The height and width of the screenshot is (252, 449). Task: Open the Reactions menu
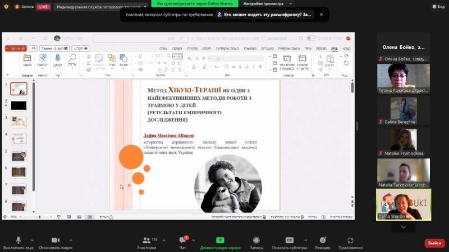pos(323,240)
